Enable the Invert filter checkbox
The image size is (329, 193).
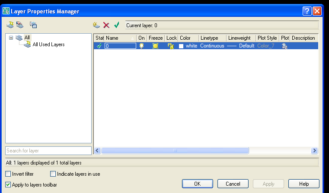(8, 174)
